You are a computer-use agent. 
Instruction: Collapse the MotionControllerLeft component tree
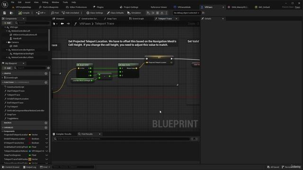(7, 31)
